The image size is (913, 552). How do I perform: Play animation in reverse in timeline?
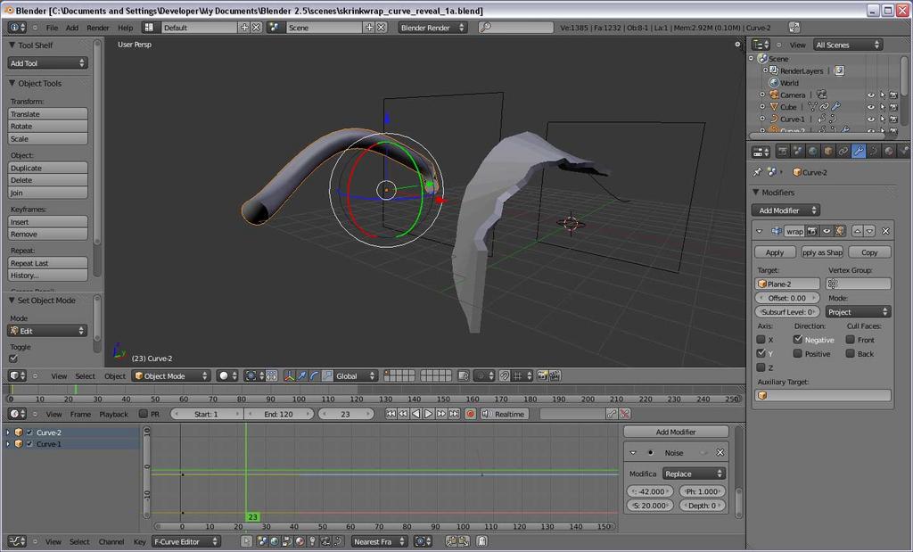point(415,414)
